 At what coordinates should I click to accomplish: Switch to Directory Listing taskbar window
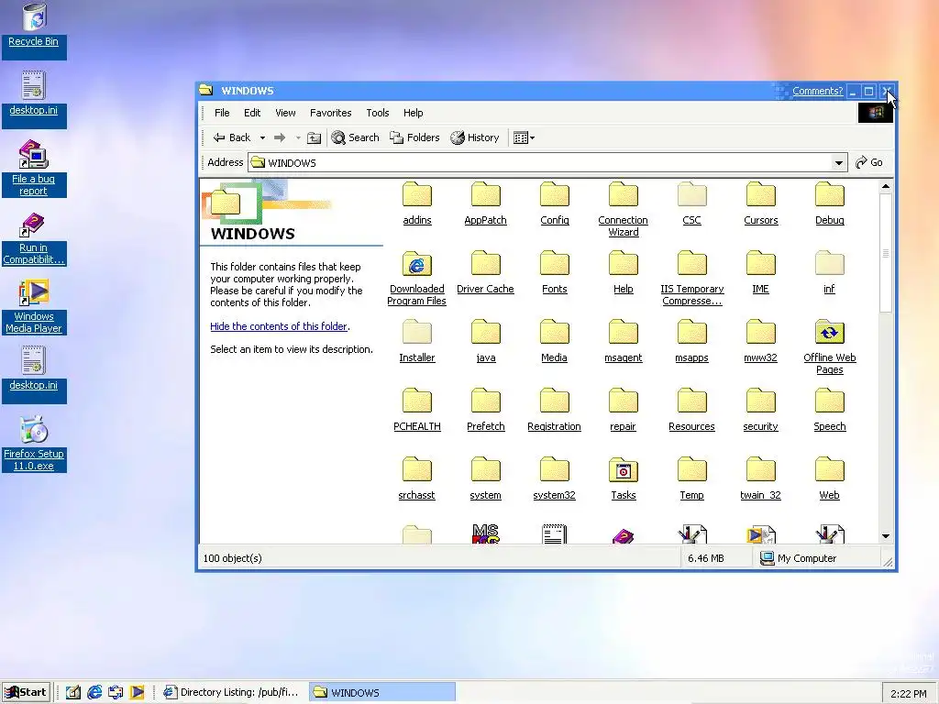coord(231,692)
